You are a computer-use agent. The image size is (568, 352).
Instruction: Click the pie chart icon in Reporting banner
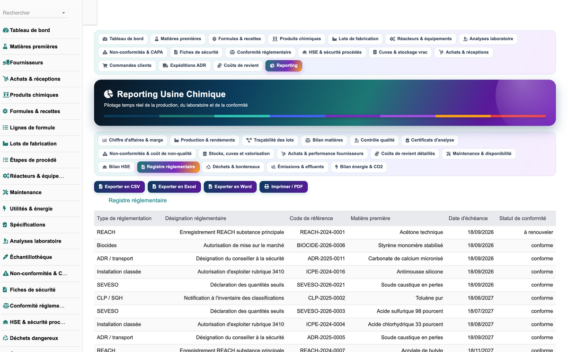(108, 94)
